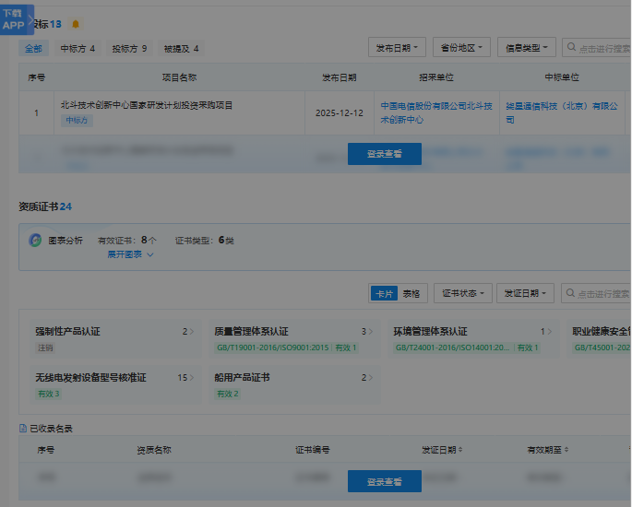
Task: Click the 下载APP badge
Action: [x=17, y=19]
